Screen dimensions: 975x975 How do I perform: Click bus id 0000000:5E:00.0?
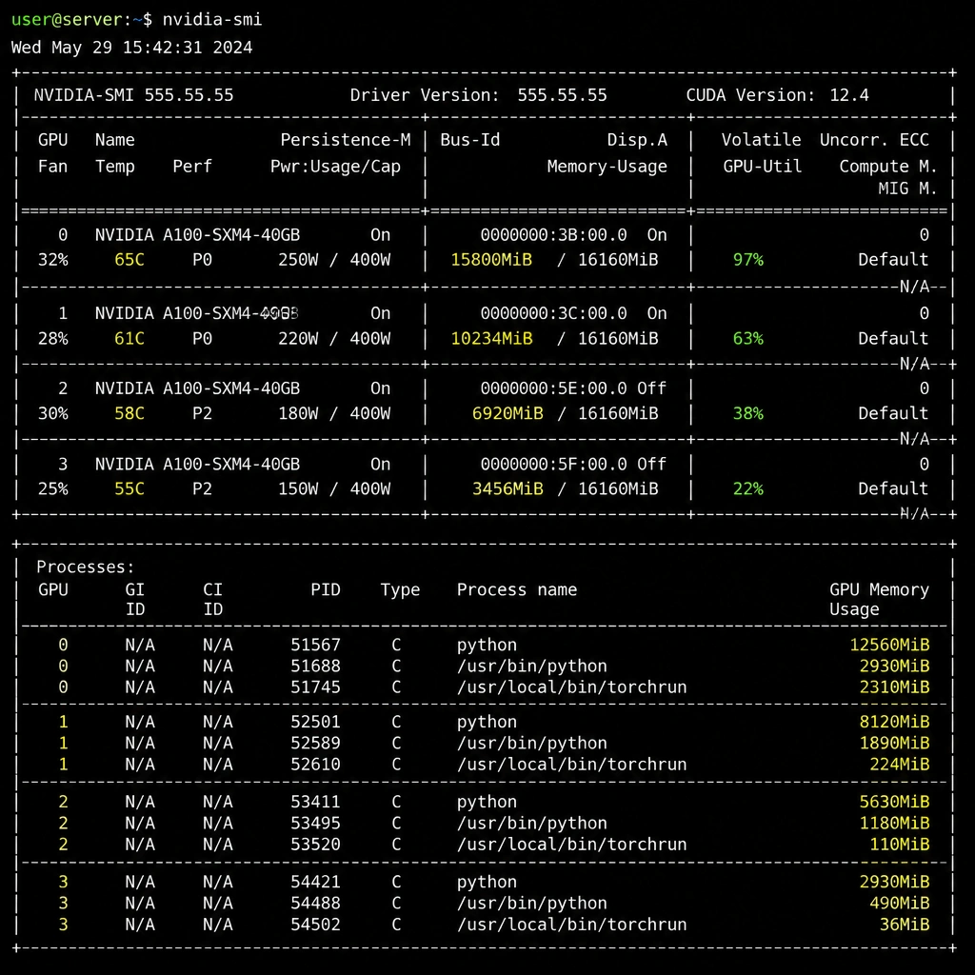tap(553, 388)
